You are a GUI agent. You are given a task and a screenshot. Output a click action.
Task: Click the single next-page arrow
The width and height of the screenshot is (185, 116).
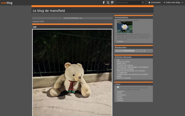click(79, 18)
